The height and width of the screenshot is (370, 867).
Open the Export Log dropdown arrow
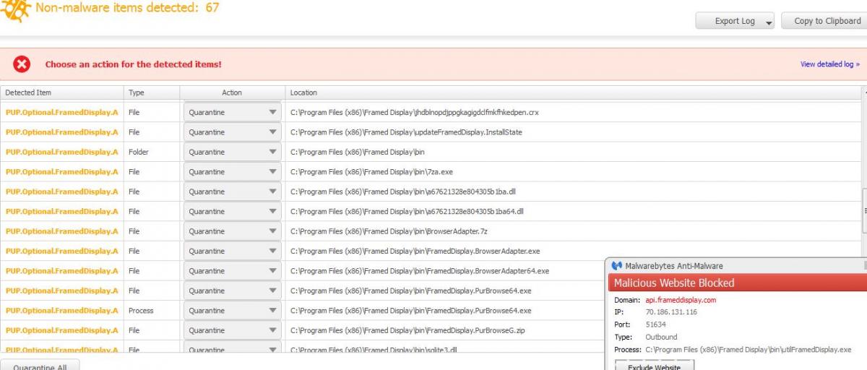[x=768, y=22]
